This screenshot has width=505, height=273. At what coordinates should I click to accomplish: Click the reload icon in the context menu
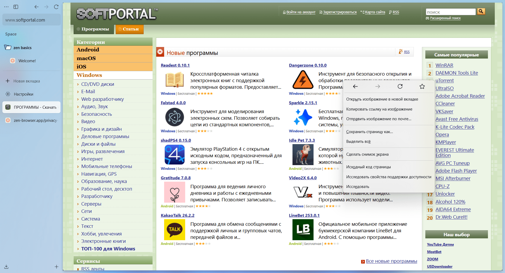400,86
